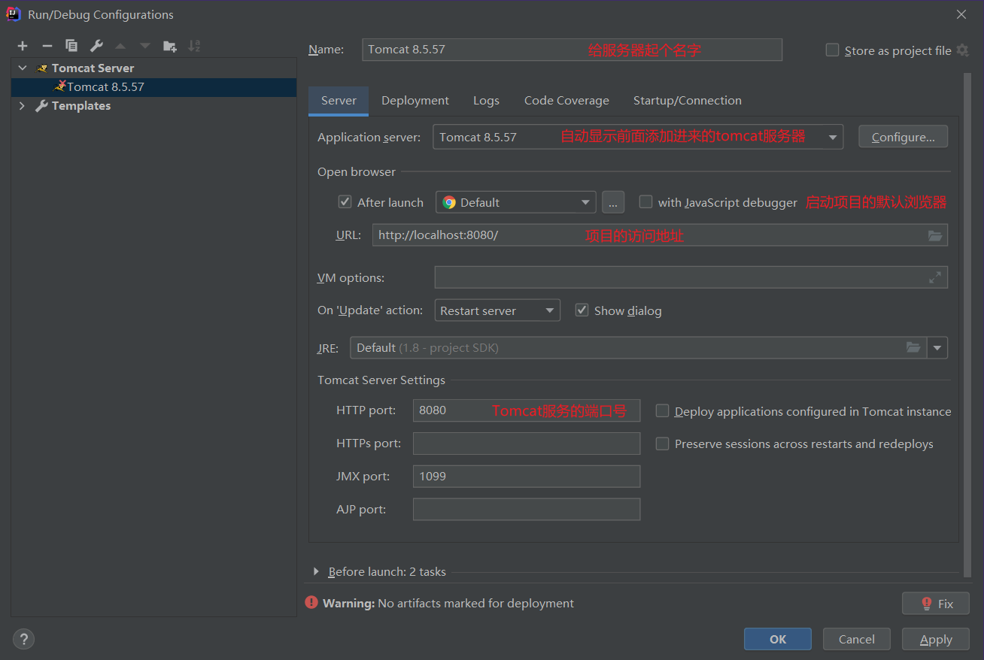The width and height of the screenshot is (984, 660).
Task: Uncheck Show dialog option
Action: pyautogui.click(x=582, y=310)
